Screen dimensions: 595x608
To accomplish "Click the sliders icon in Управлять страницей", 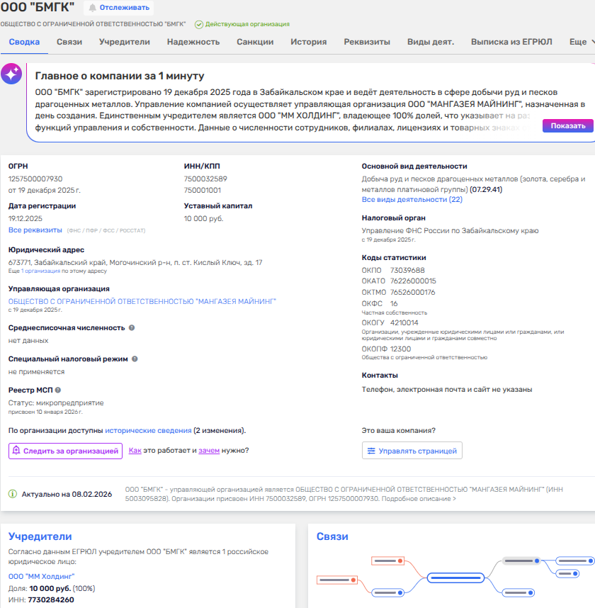I will (370, 451).
